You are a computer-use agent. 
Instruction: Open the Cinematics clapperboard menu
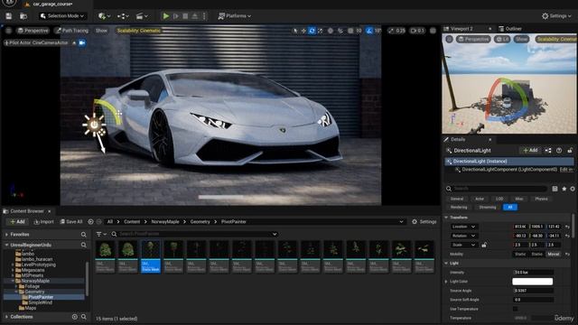click(x=142, y=16)
